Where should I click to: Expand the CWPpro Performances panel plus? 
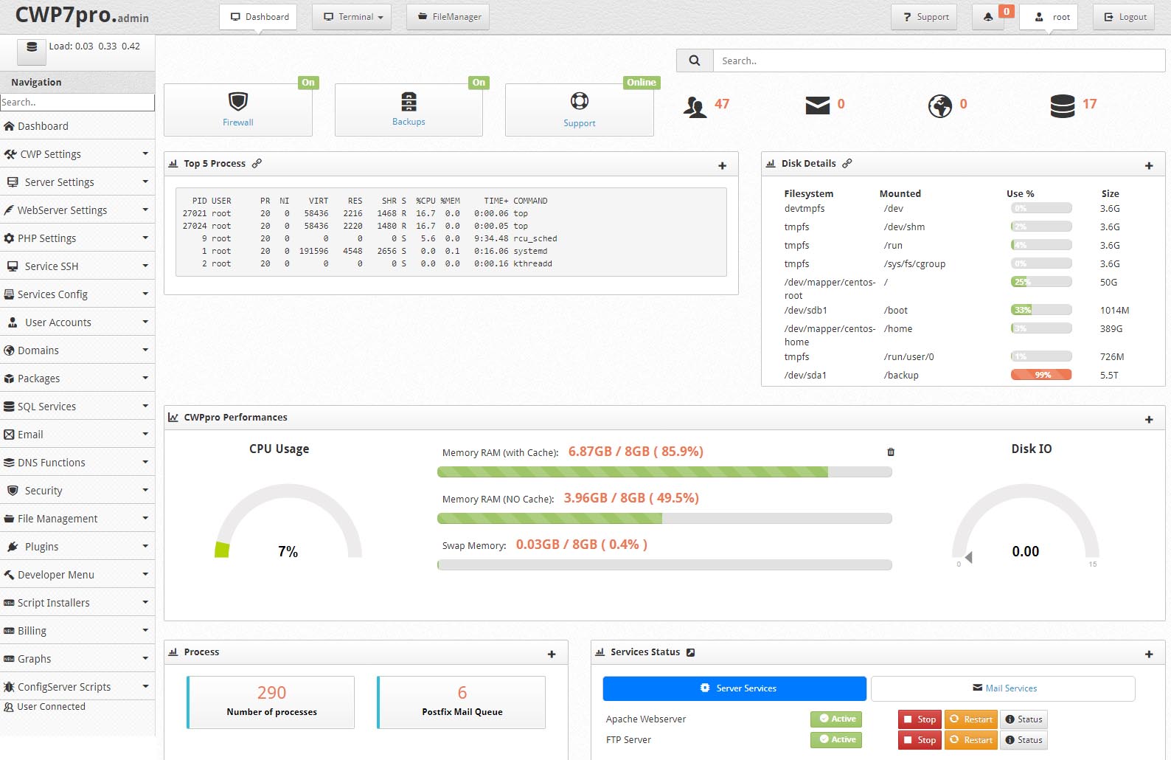[x=1149, y=420]
